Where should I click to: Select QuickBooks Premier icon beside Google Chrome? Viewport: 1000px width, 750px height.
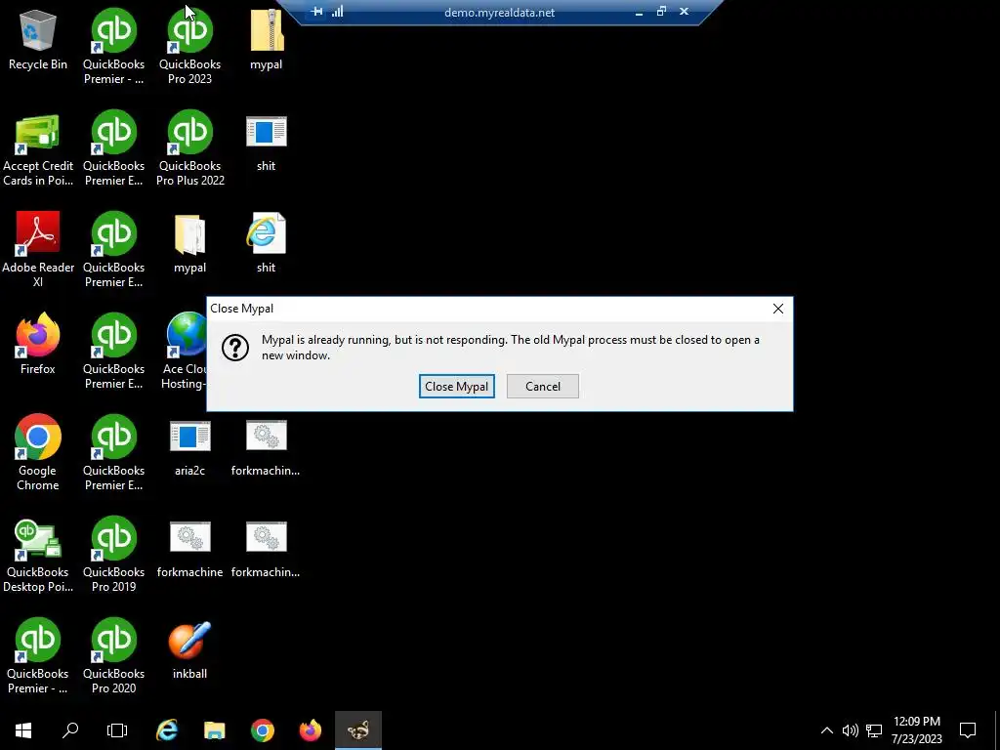click(x=113, y=453)
